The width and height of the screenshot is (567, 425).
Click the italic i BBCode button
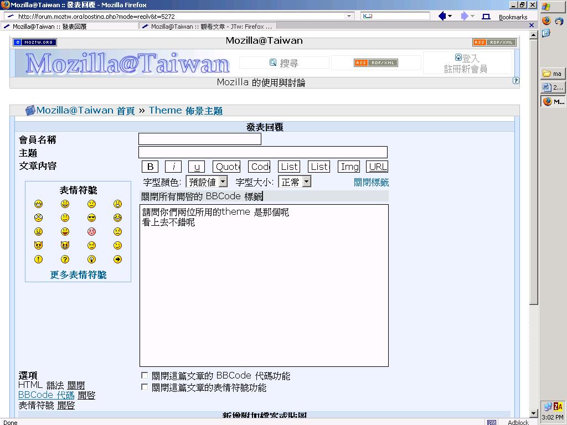tap(173, 167)
